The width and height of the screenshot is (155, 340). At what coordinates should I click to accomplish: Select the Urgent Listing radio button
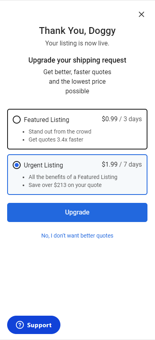pyautogui.click(x=17, y=165)
